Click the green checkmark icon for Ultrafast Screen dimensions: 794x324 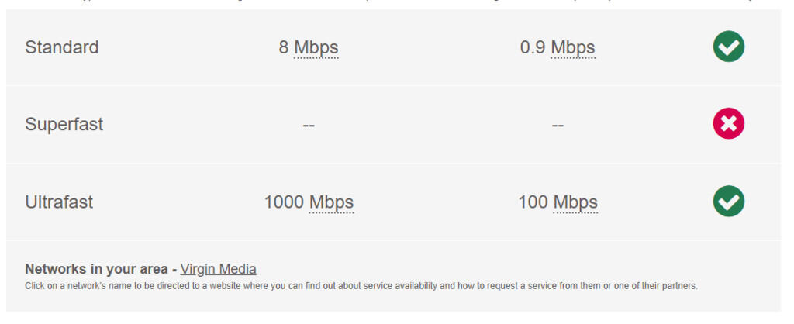point(729,201)
